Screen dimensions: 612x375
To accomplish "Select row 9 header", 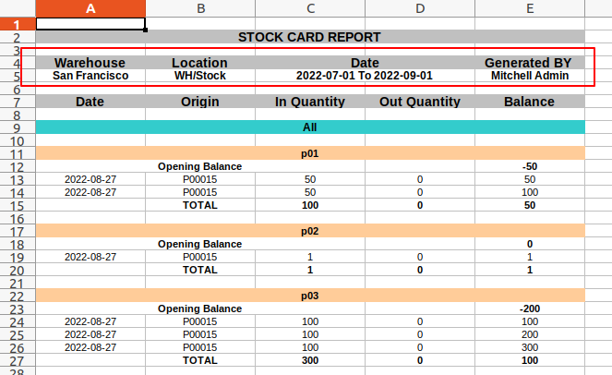I will coord(18,127).
